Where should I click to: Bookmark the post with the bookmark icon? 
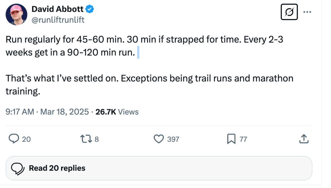(231, 139)
